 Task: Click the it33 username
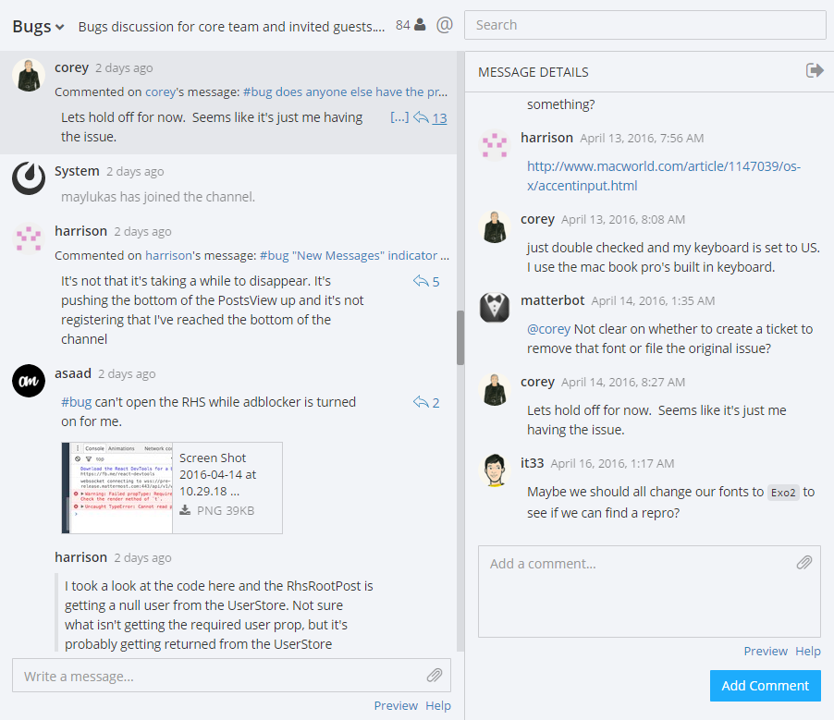point(533,463)
